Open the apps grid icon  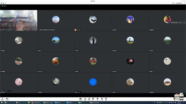point(102,99)
